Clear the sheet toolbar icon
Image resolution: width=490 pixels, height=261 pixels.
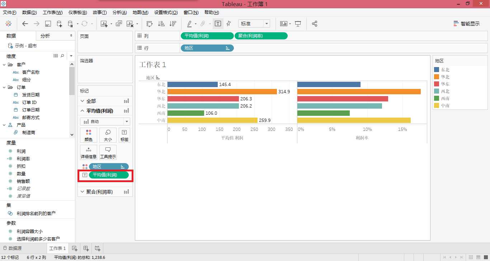point(129,24)
